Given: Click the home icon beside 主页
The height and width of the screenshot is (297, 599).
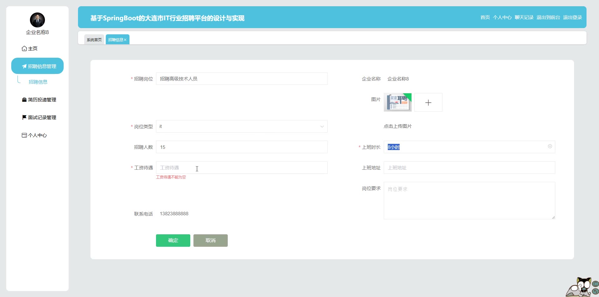Looking at the screenshot, I should [24, 48].
